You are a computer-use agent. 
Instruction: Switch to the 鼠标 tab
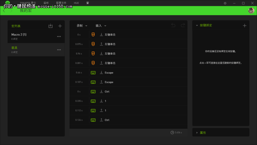(46, 3)
